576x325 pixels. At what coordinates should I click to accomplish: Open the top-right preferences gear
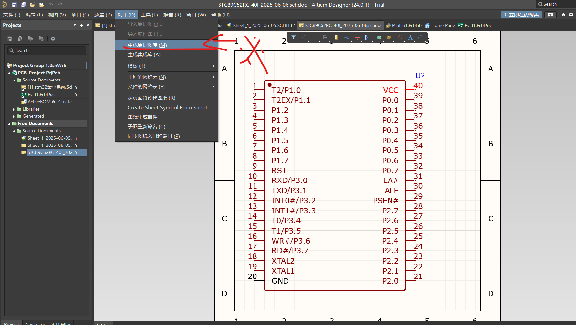click(571, 15)
